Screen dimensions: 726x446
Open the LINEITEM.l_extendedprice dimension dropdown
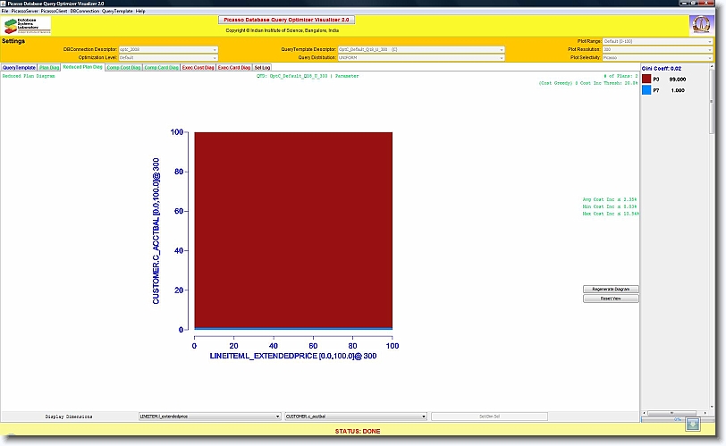pyautogui.click(x=209, y=417)
